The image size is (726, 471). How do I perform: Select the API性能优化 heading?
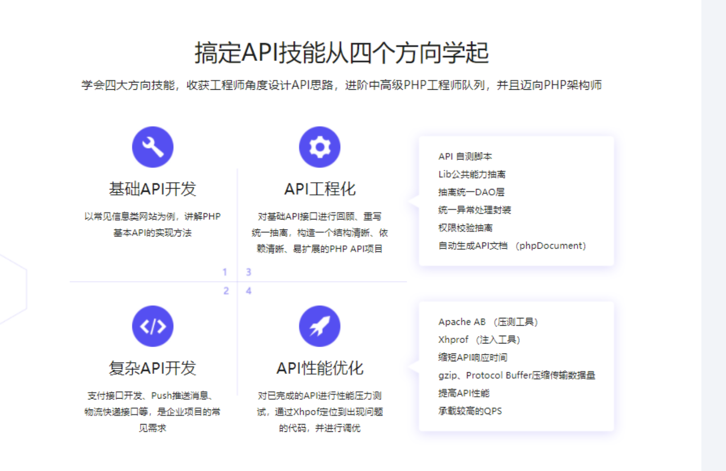[x=320, y=368]
